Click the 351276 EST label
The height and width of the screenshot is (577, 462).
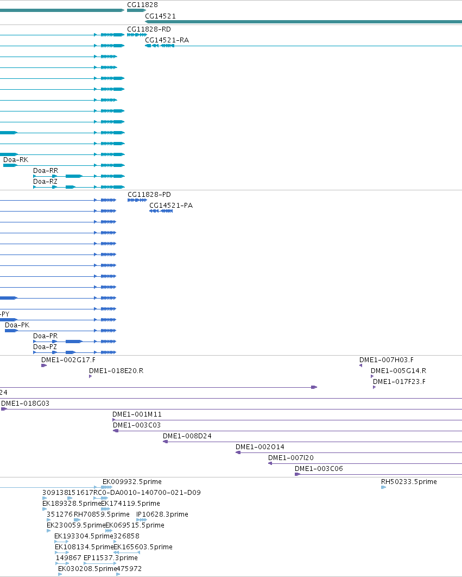coord(60,514)
